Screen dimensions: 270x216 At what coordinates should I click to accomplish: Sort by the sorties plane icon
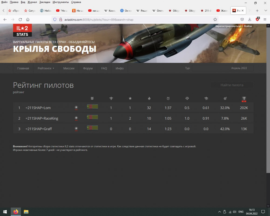(x=206, y=98)
